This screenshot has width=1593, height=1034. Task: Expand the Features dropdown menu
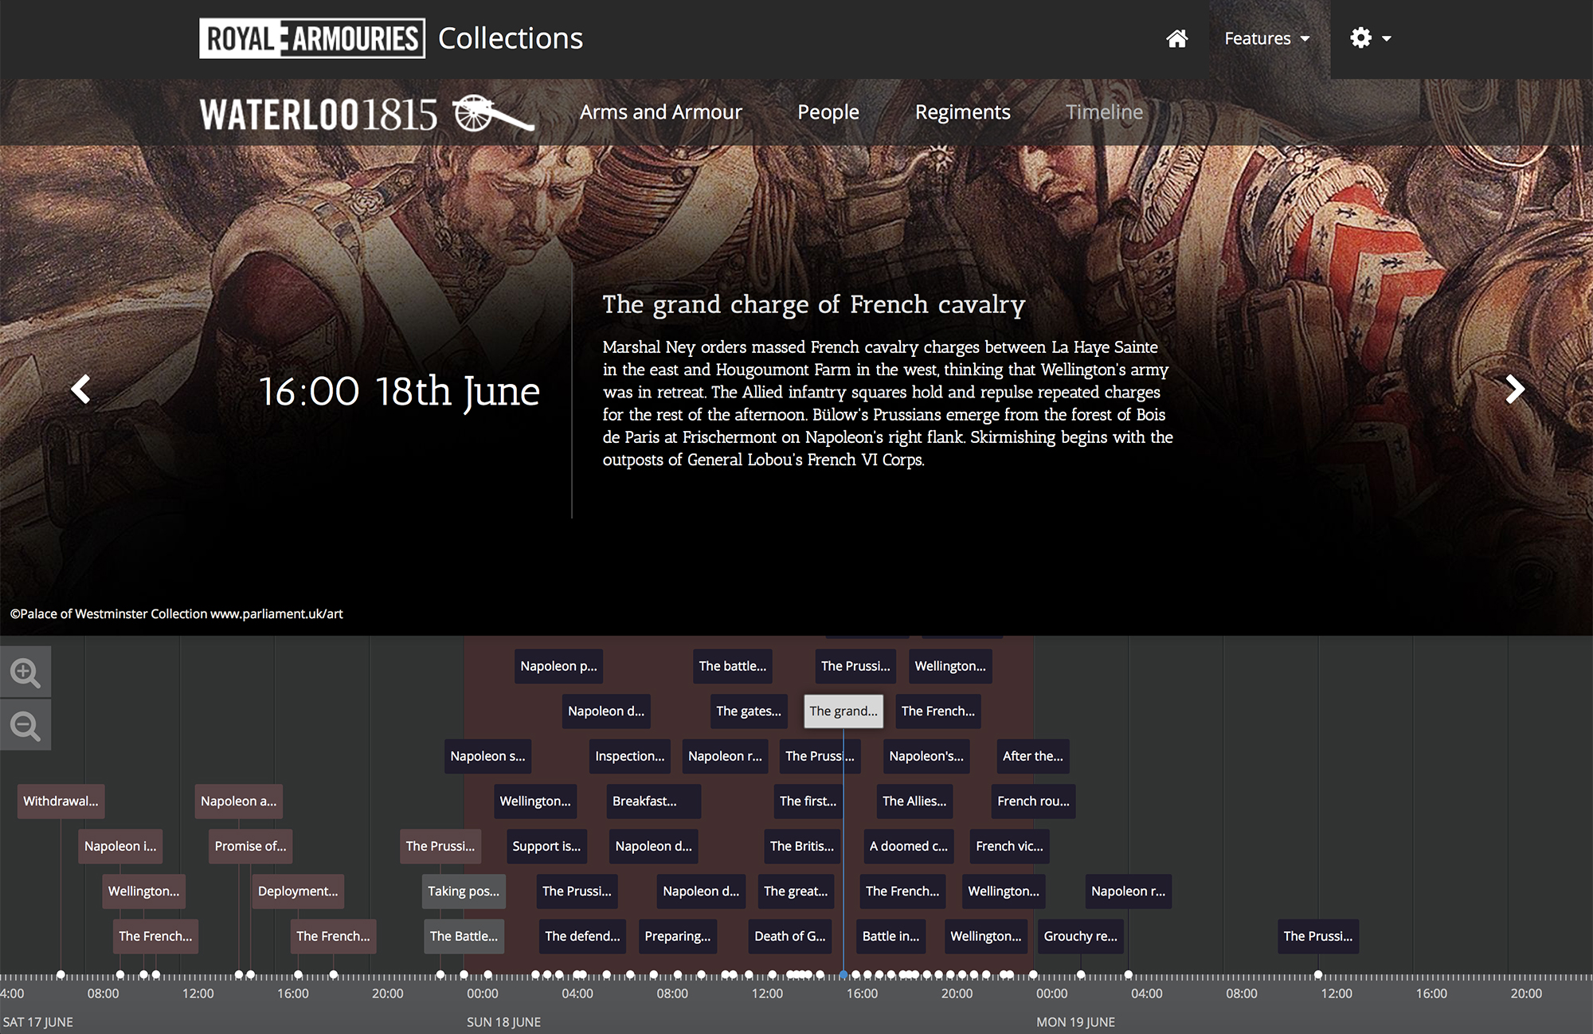[1266, 38]
